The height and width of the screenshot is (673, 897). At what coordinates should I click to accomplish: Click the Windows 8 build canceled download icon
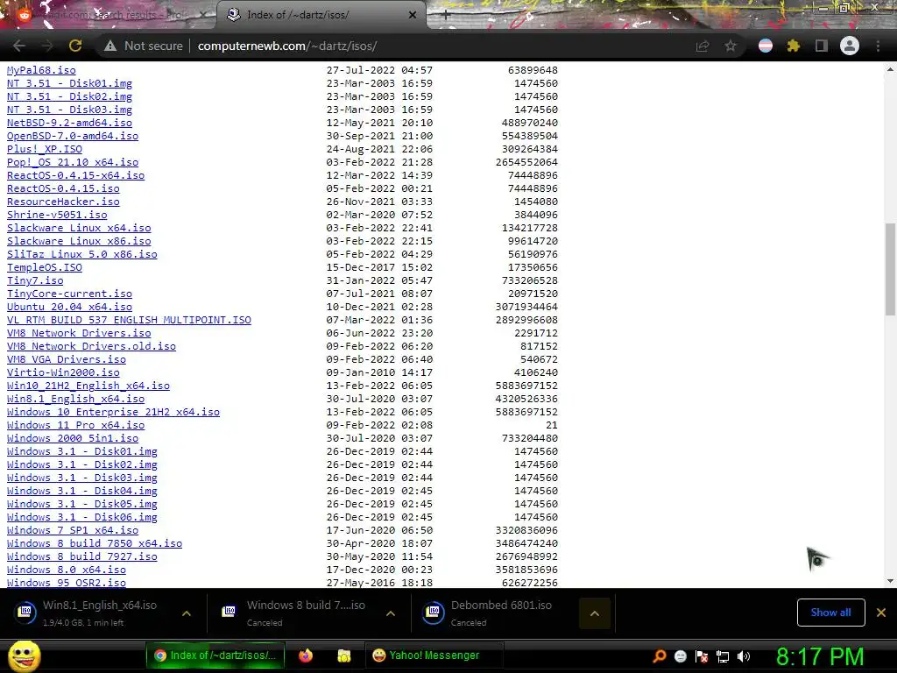[x=230, y=611]
